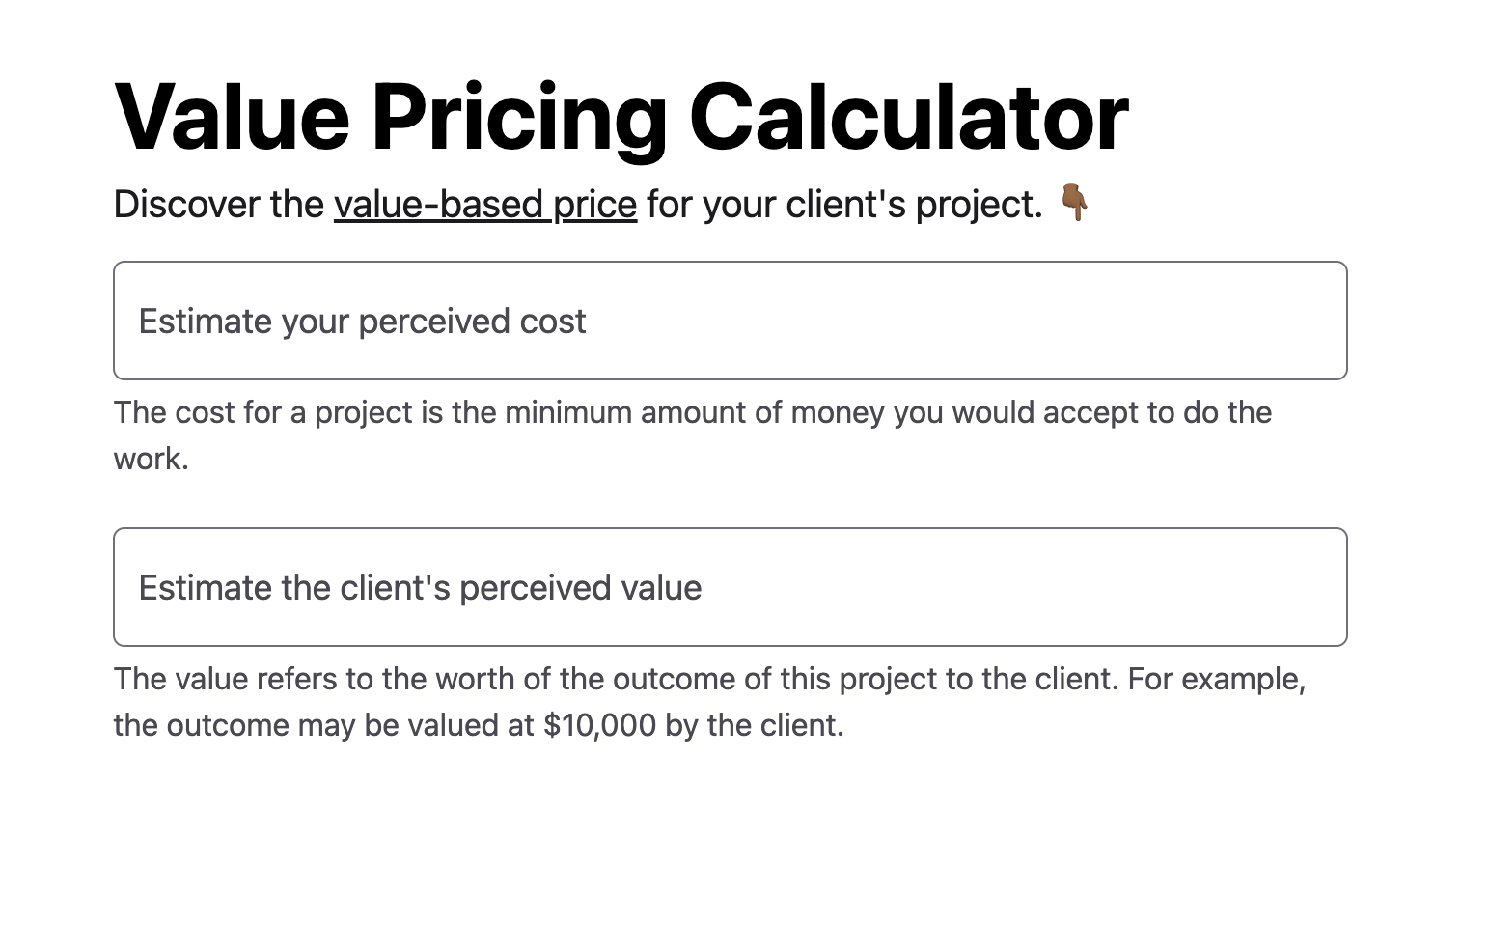Image resolution: width=1490 pixels, height=925 pixels.
Task: Click the Value Pricing Calculator heading
Action: [621, 116]
